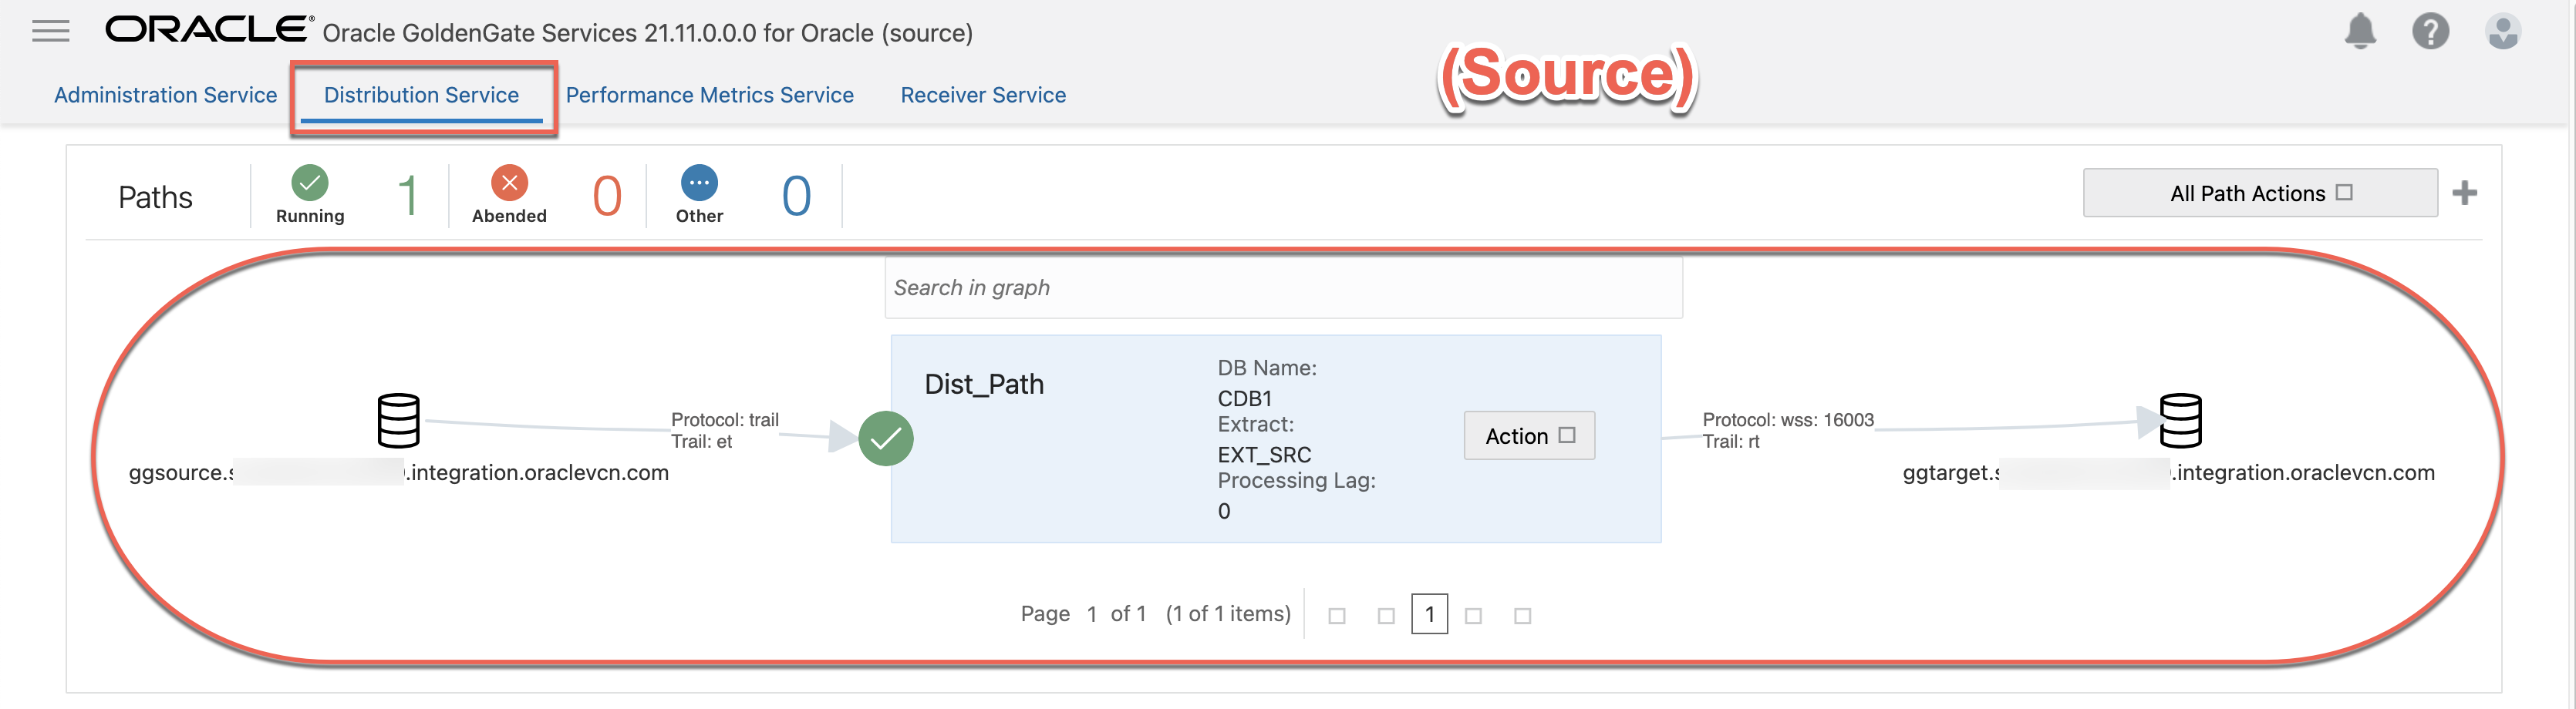Select the Distribution Service tab

(x=421, y=95)
